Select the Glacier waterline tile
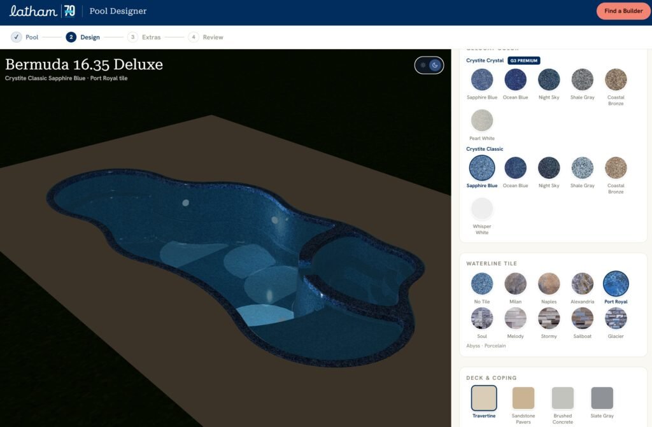This screenshot has height=427, width=652. [616, 318]
